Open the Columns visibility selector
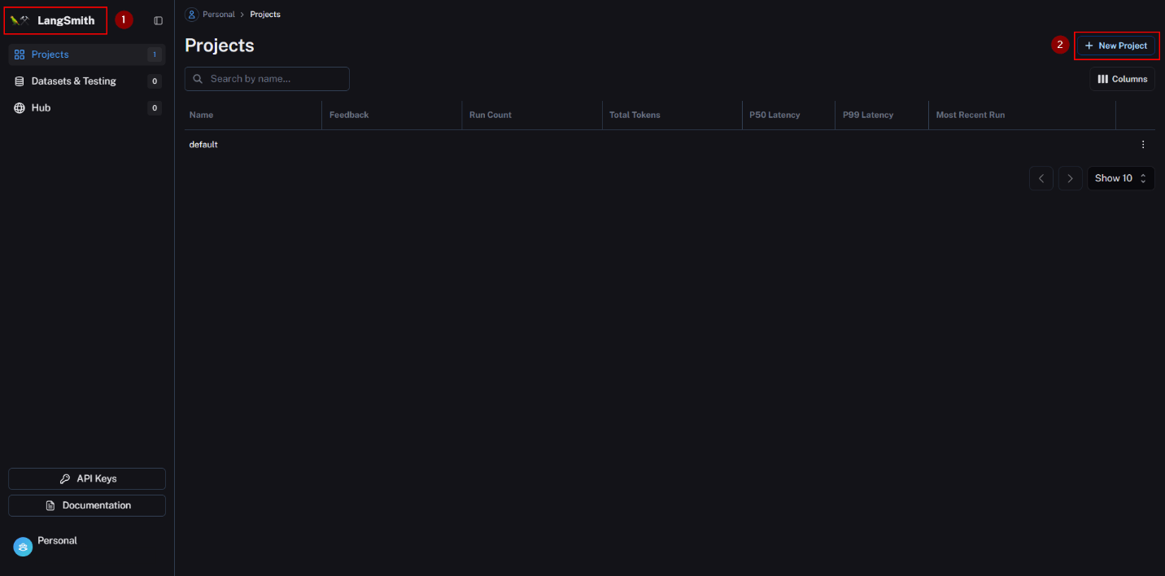 tap(1122, 79)
